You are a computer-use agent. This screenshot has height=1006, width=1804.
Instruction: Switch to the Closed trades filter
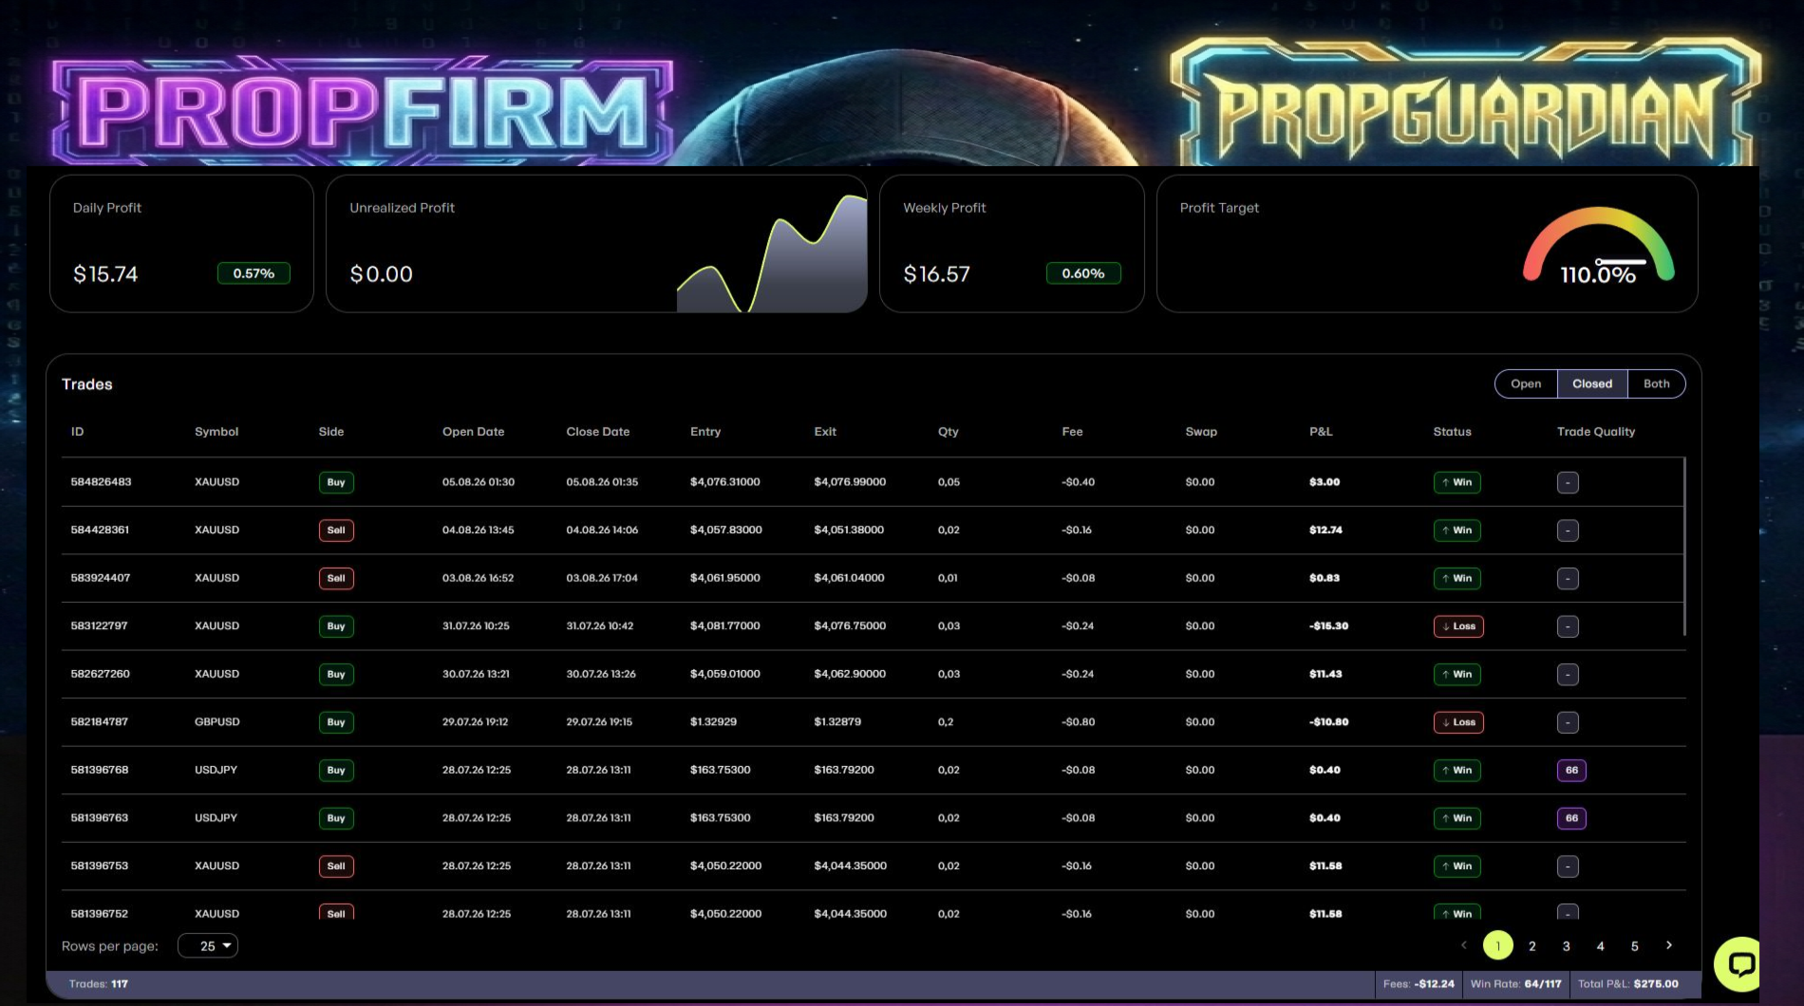tap(1592, 383)
